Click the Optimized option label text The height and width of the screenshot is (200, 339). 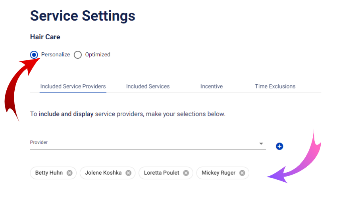pyautogui.click(x=98, y=54)
